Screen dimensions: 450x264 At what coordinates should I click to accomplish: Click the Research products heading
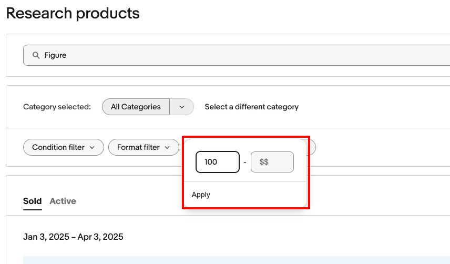click(73, 14)
